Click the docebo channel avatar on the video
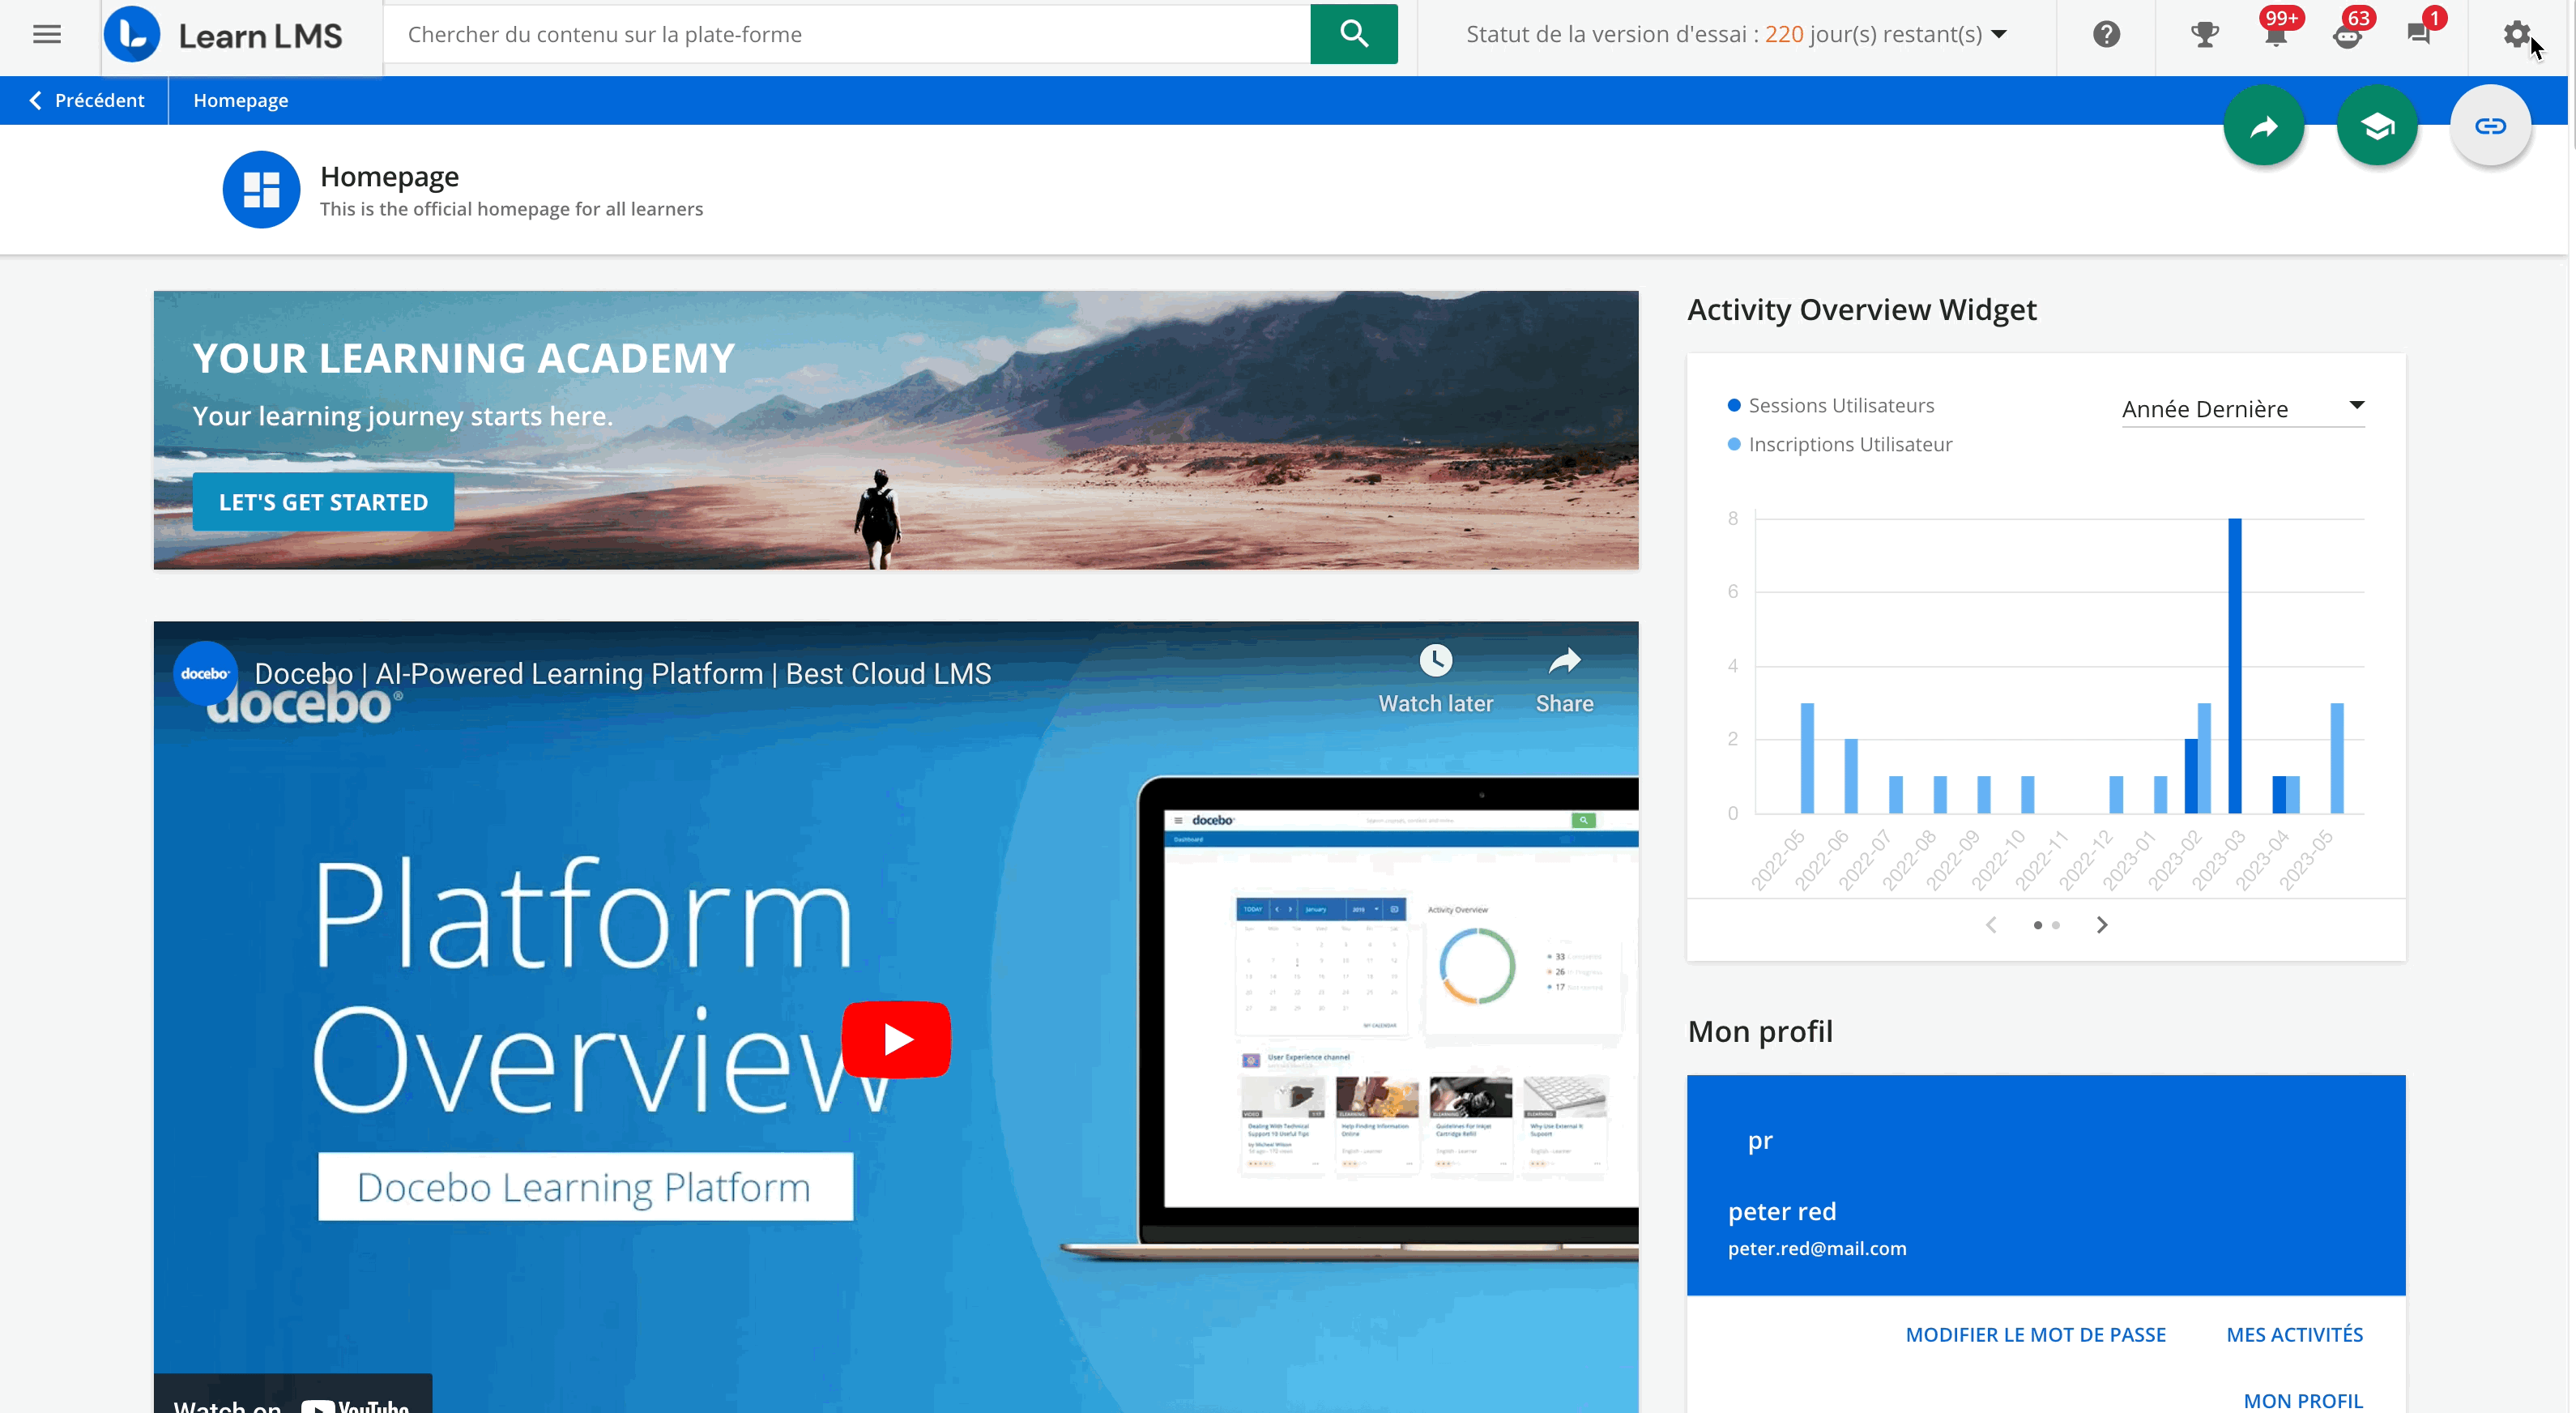Screen dimensions: 2576x1413 click(205, 673)
